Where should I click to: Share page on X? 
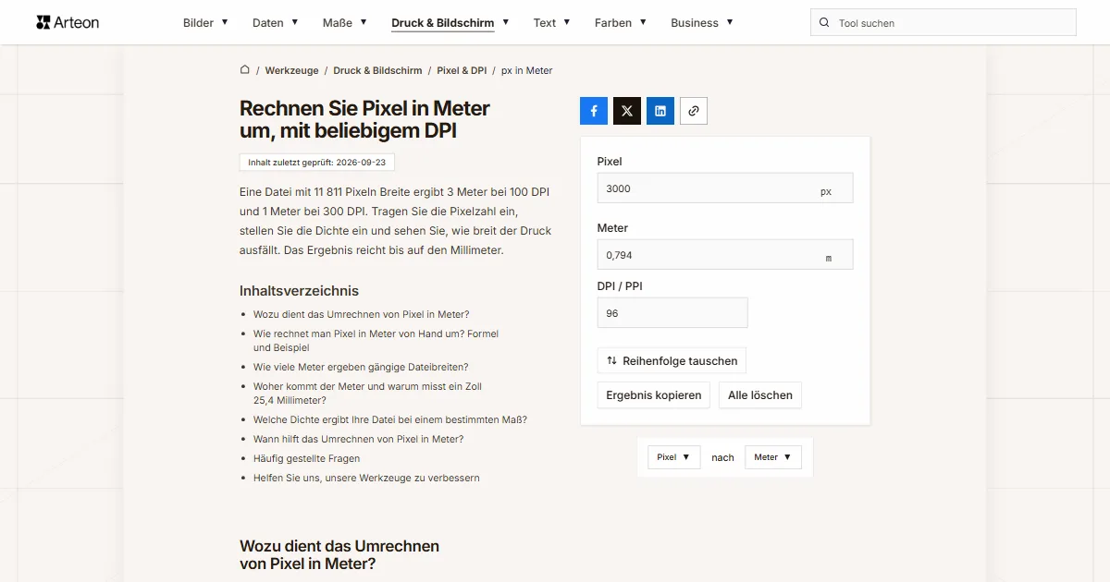627,111
